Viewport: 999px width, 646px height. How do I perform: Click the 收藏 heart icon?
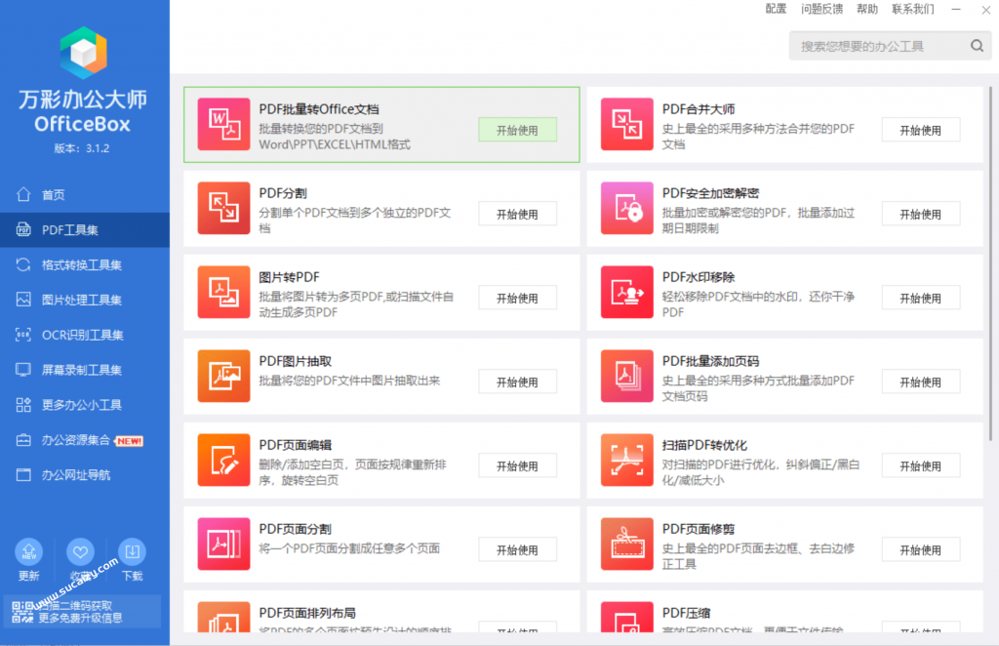tap(80, 551)
